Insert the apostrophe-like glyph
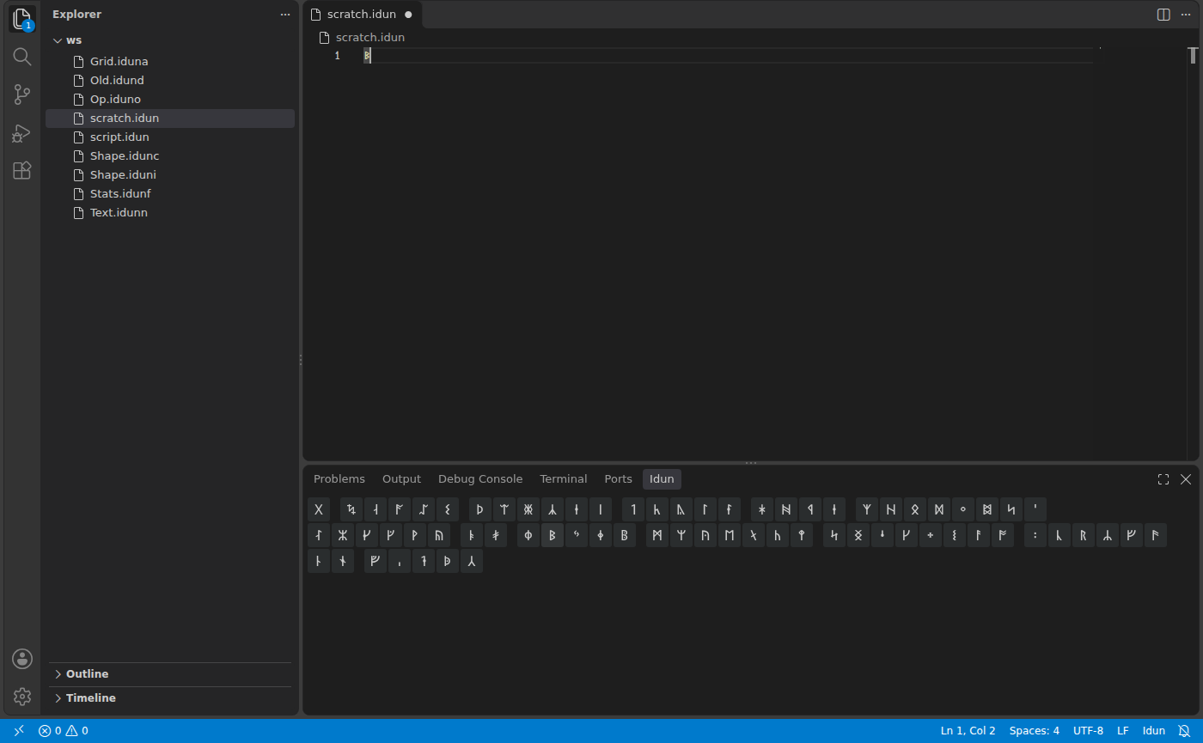1203x743 pixels. [x=1035, y=509]
